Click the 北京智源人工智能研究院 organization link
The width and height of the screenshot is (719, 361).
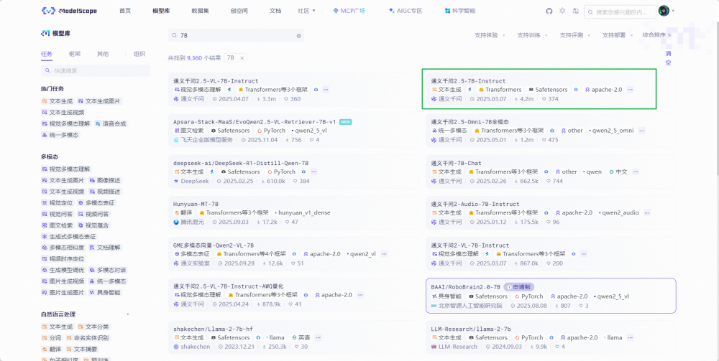coord(467,306)
